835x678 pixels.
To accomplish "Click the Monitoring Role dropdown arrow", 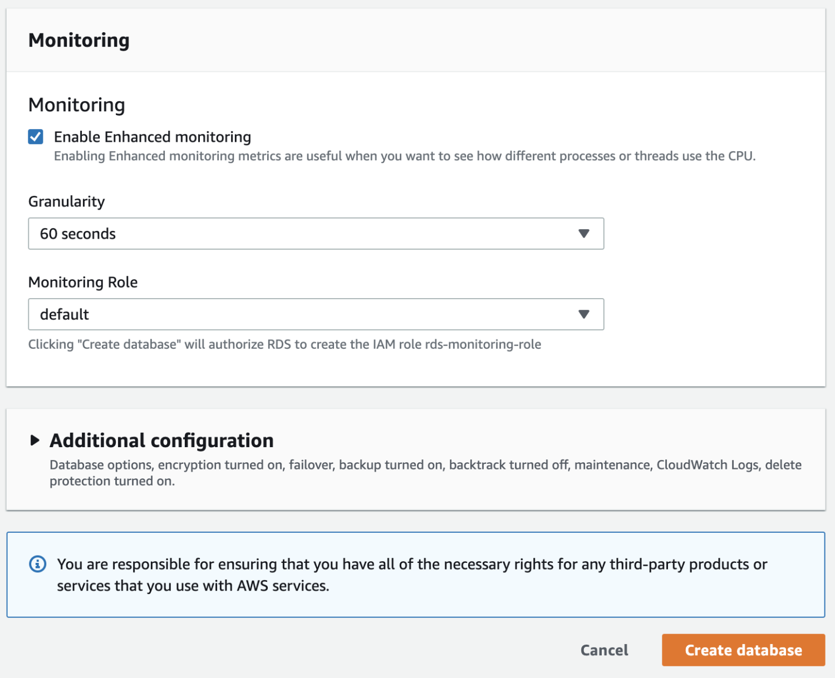I will (583, 314).
